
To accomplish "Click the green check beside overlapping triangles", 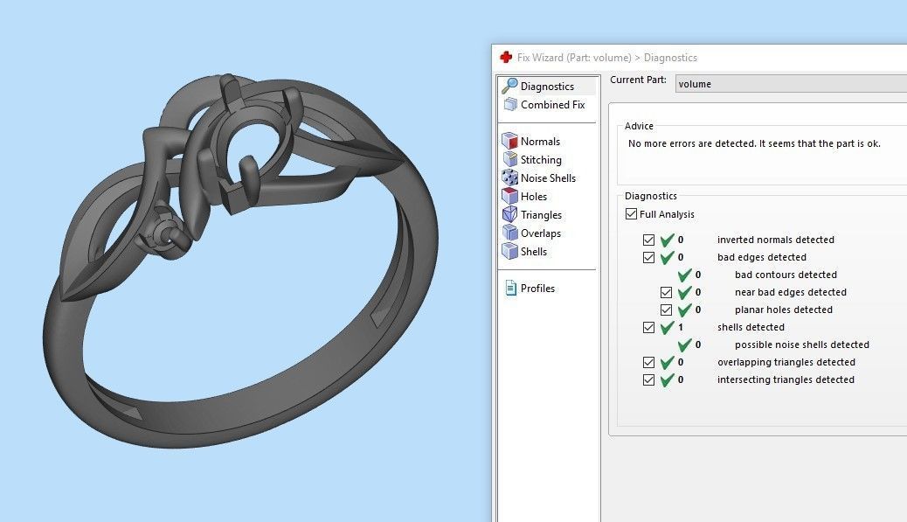I will 667,362.
